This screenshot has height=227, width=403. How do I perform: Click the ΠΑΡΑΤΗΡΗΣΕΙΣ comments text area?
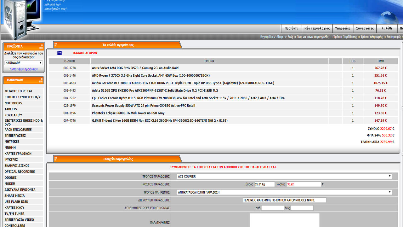285,220
